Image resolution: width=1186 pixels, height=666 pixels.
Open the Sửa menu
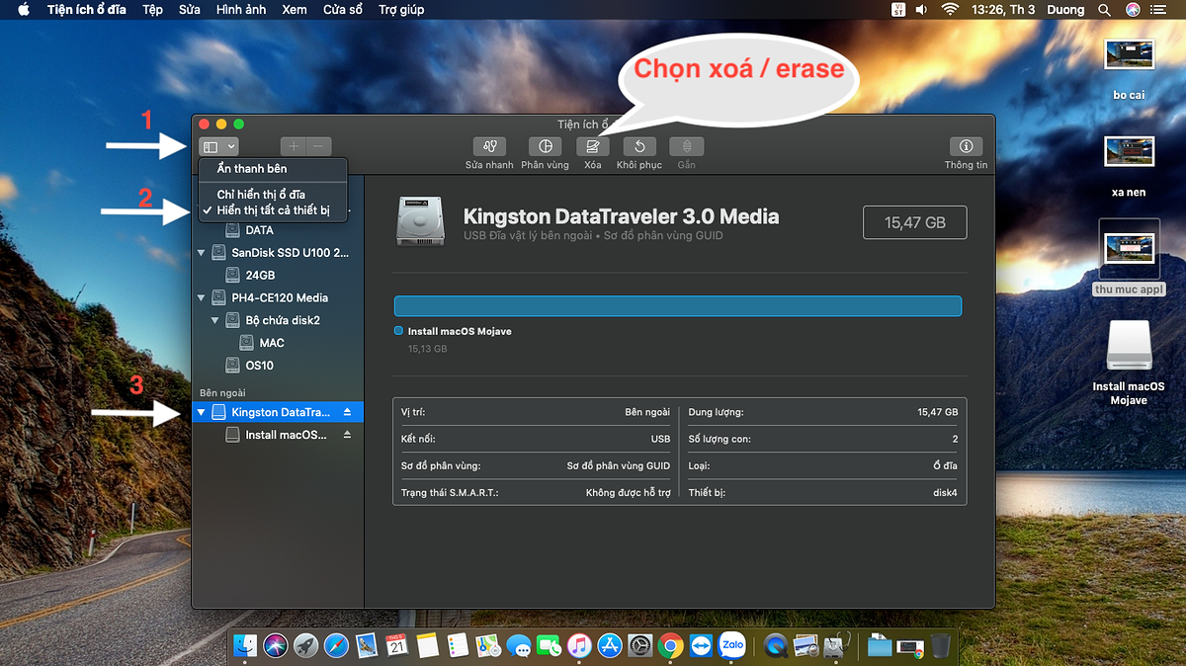[x=190, y=10]
